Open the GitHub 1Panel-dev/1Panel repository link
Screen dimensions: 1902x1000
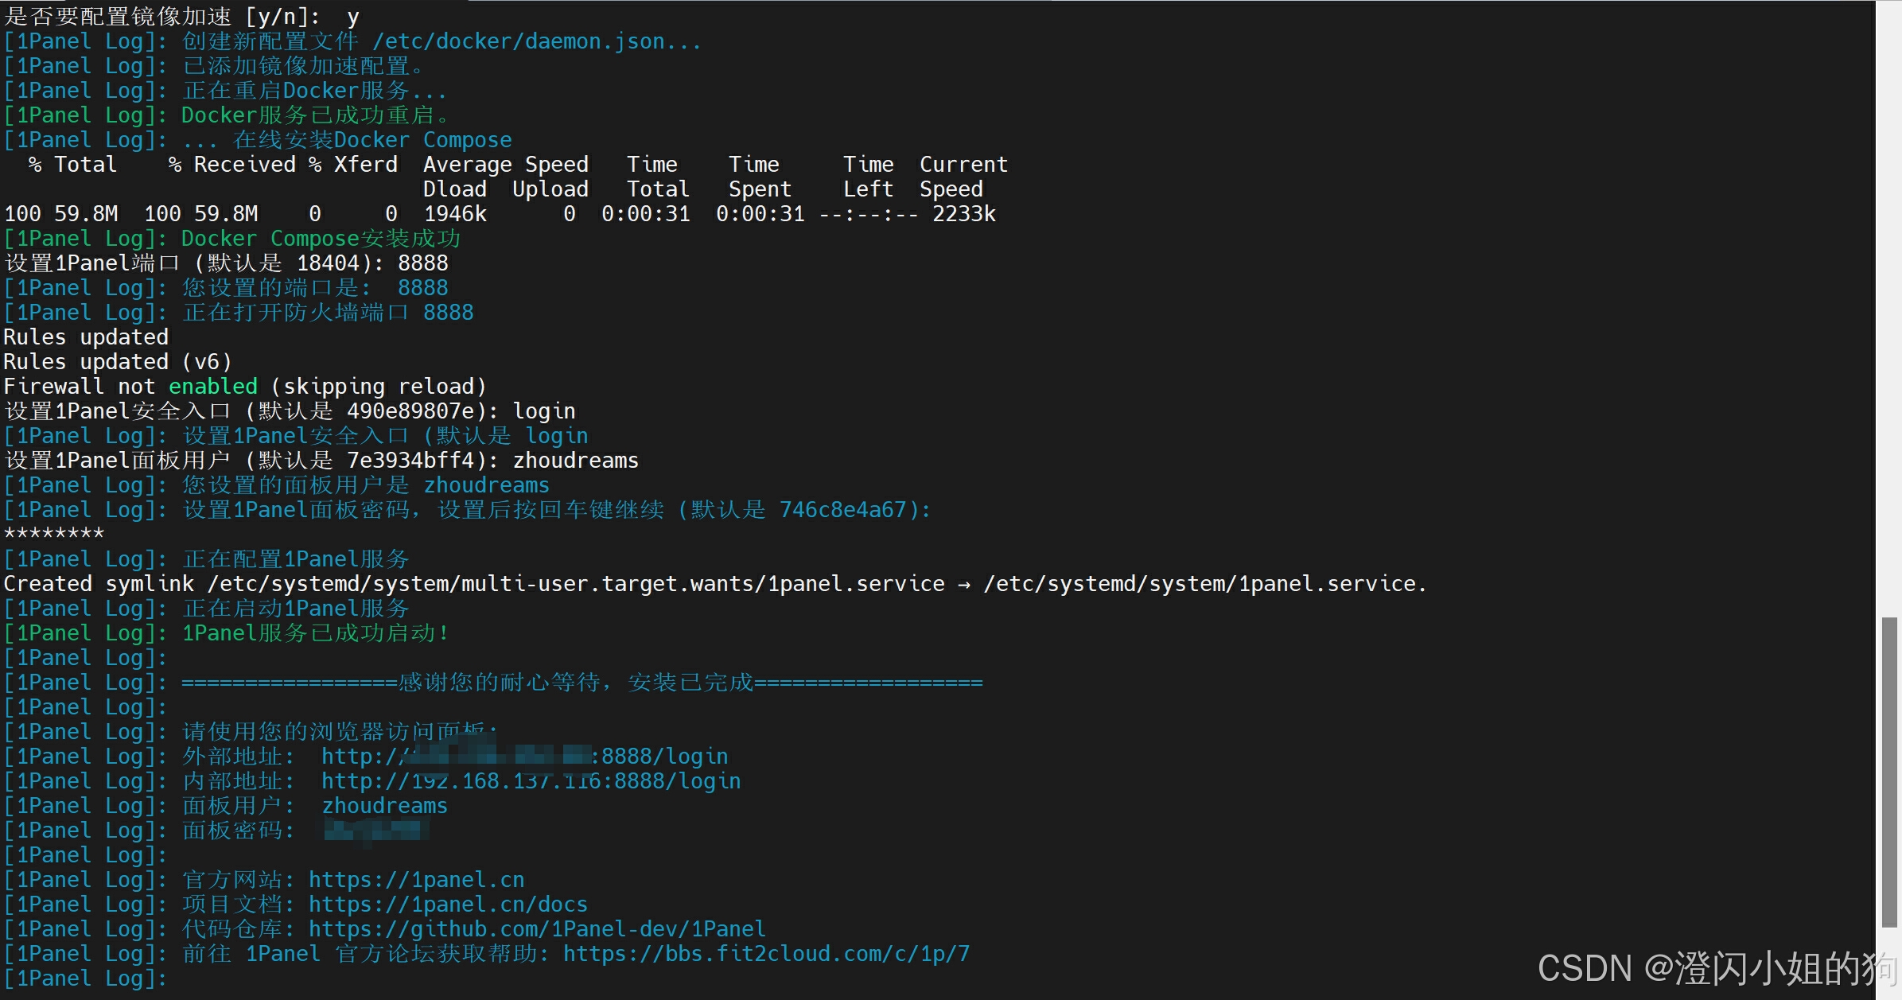pyautogui.click(x=537, y=929)
